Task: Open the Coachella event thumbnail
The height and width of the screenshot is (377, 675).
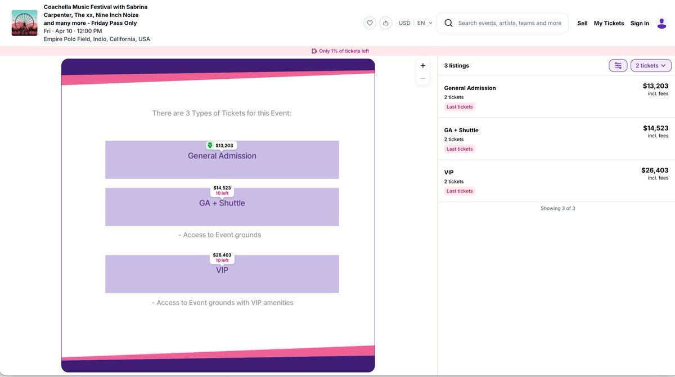Action: (x=24, y=23)
